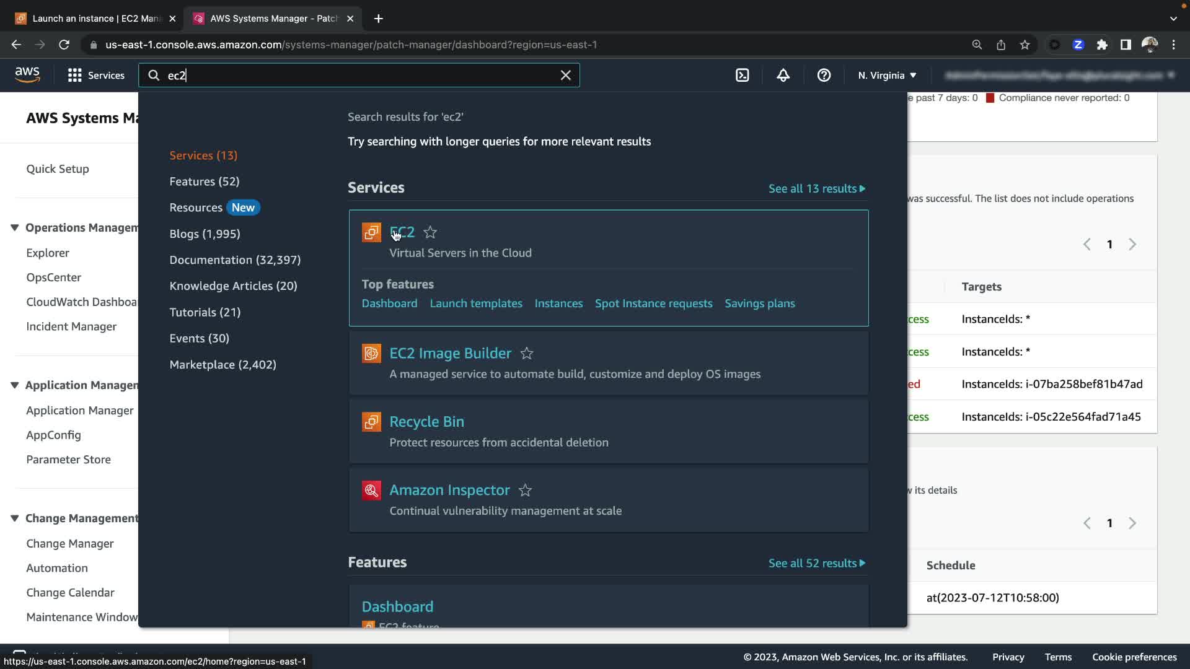1190x669 pixels.
Task: Open the help question mark icon
Action: (x=823, y=75)
